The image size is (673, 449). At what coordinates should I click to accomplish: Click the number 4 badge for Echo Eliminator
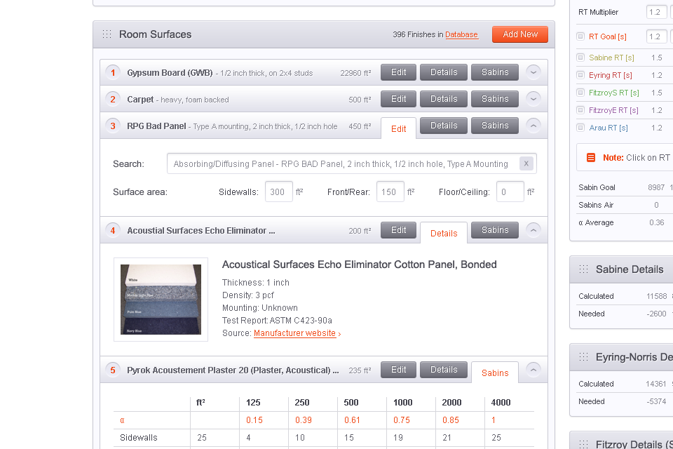(x=113, y=230)
